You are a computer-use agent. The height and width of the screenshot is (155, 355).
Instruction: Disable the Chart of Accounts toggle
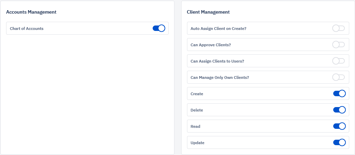click(x=159, y=28)
